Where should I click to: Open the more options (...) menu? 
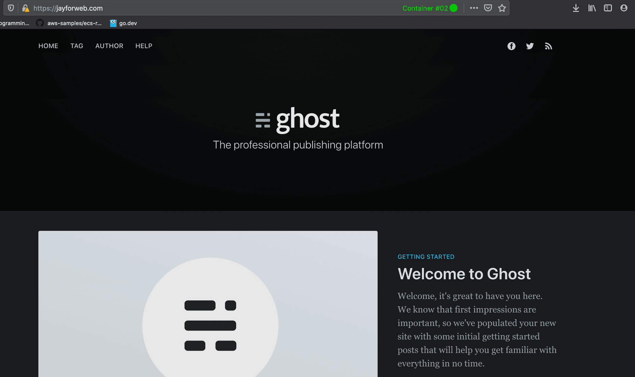(474, 8)
